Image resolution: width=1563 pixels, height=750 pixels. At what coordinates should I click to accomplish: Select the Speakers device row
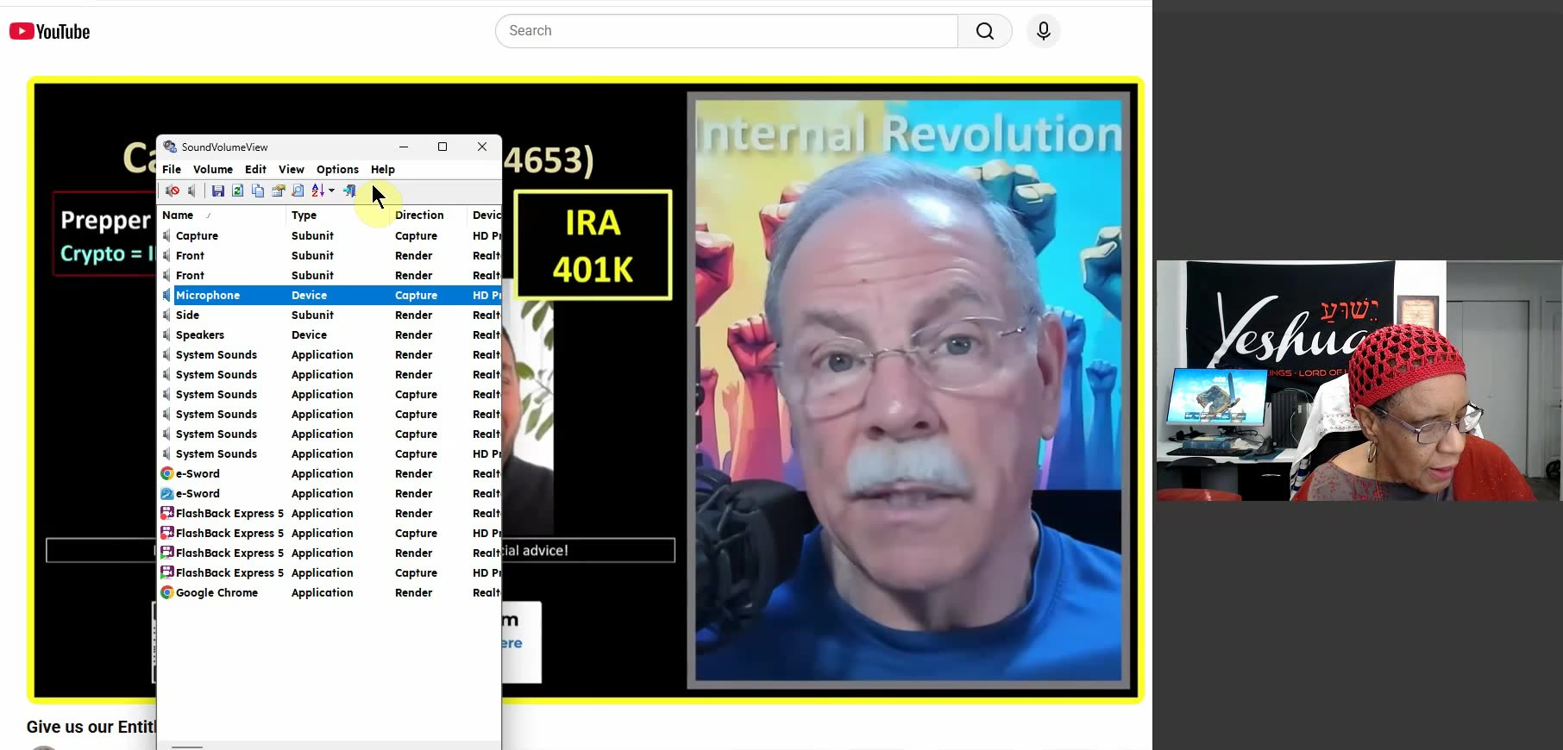330,335
